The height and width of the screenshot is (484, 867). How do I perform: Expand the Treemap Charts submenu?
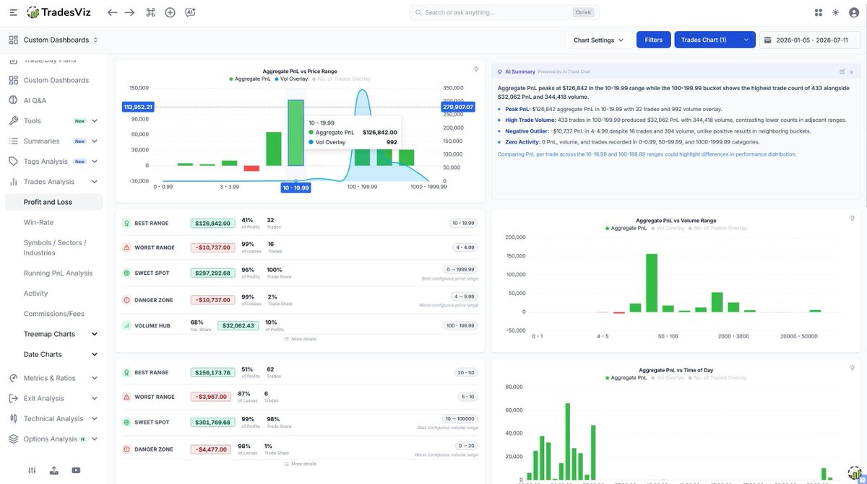95,334
